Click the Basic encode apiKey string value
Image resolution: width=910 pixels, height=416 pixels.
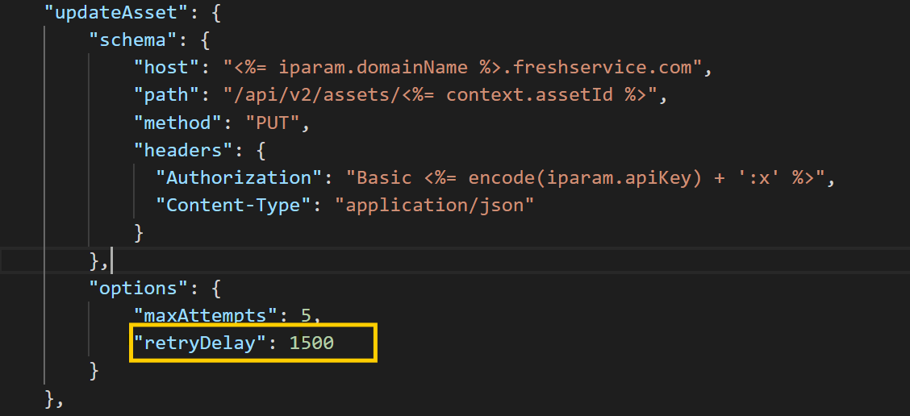[x=584, y=178]
